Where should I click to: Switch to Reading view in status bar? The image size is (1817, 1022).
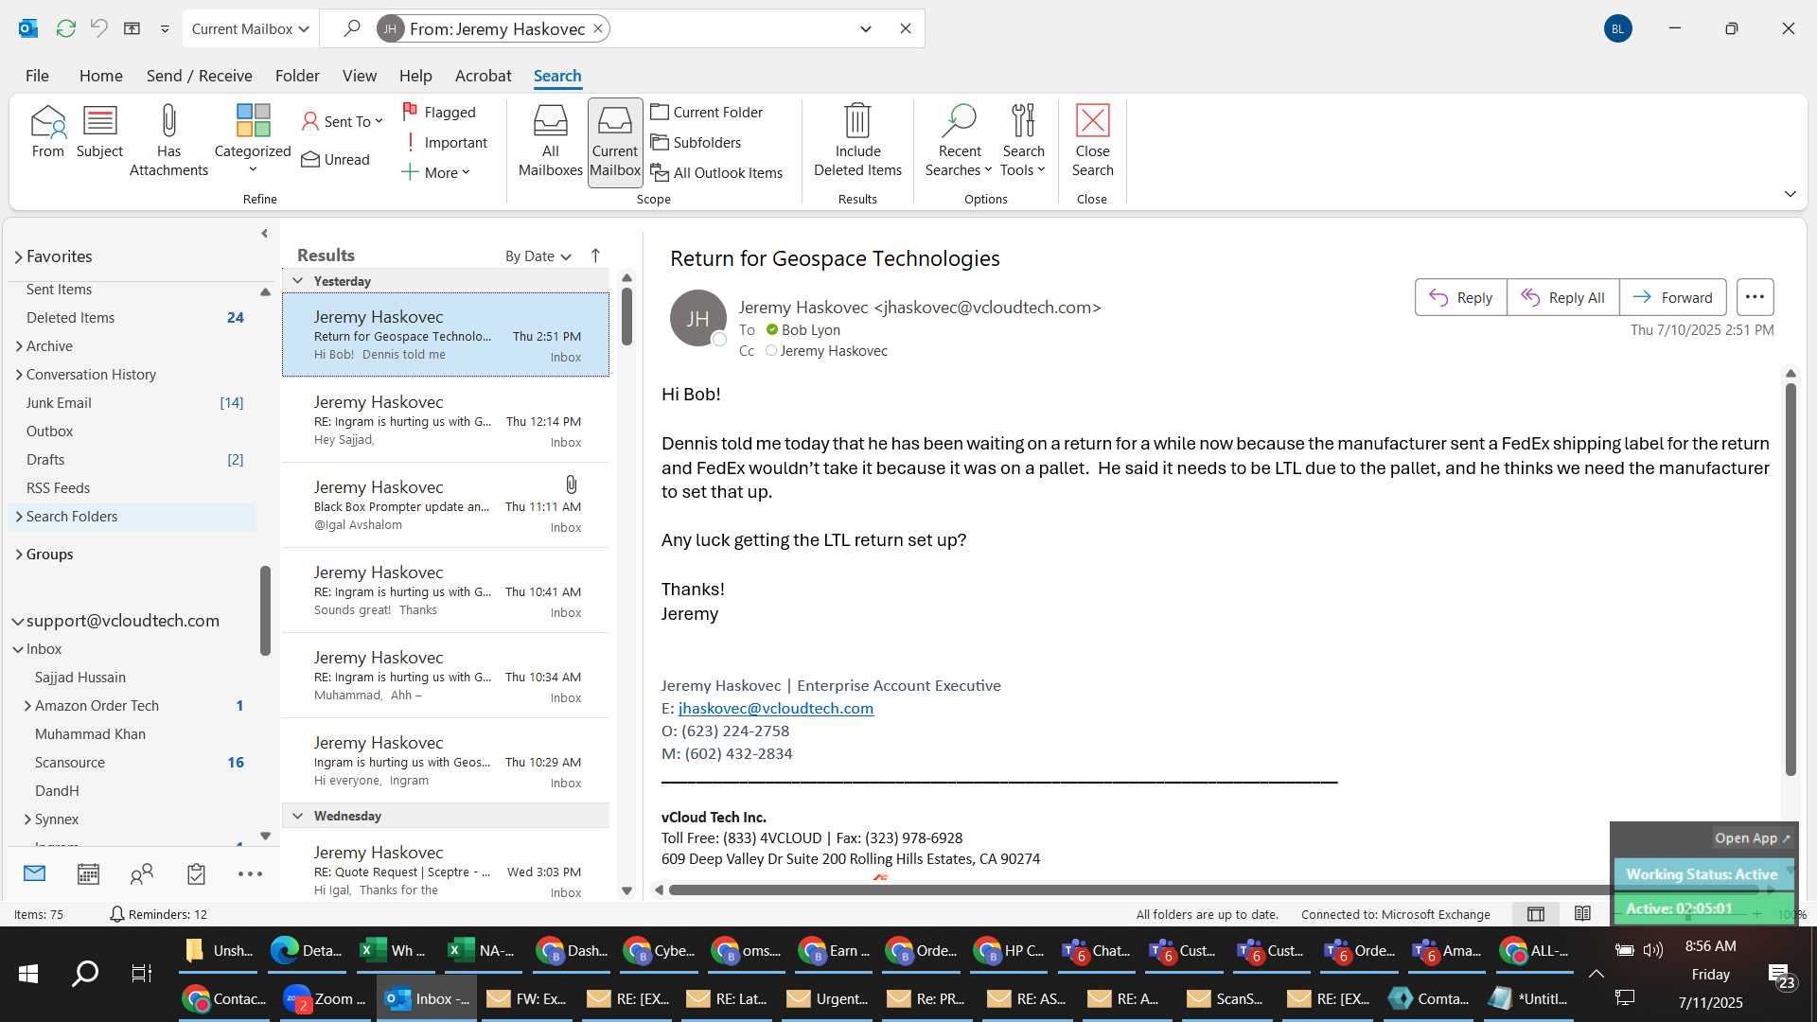click(x=1582, y=914)
